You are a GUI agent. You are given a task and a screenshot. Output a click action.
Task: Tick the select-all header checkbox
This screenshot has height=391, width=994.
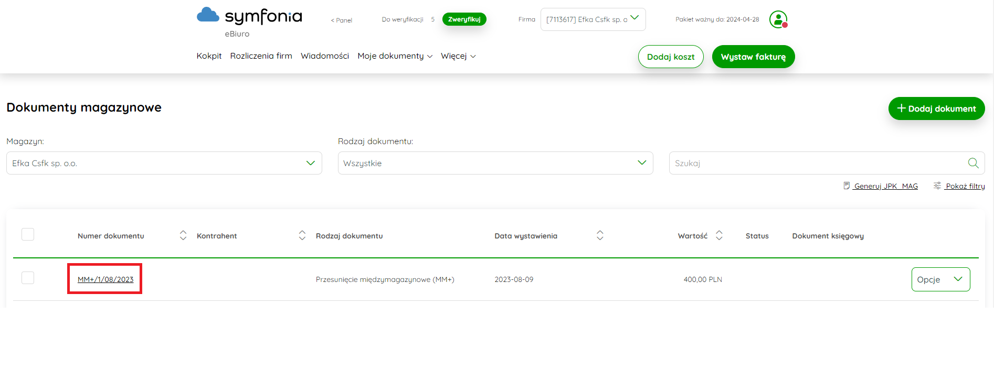point(28,234)
